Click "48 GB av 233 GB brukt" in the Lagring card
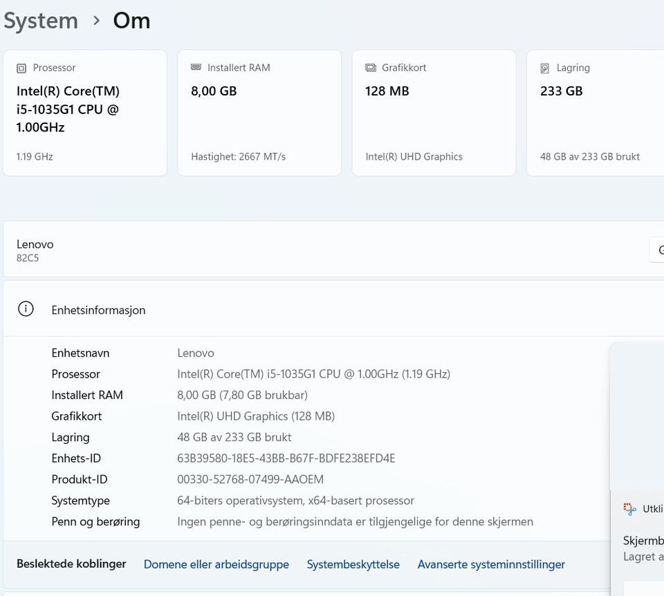 pyautogui.click(x=590, y=157)
